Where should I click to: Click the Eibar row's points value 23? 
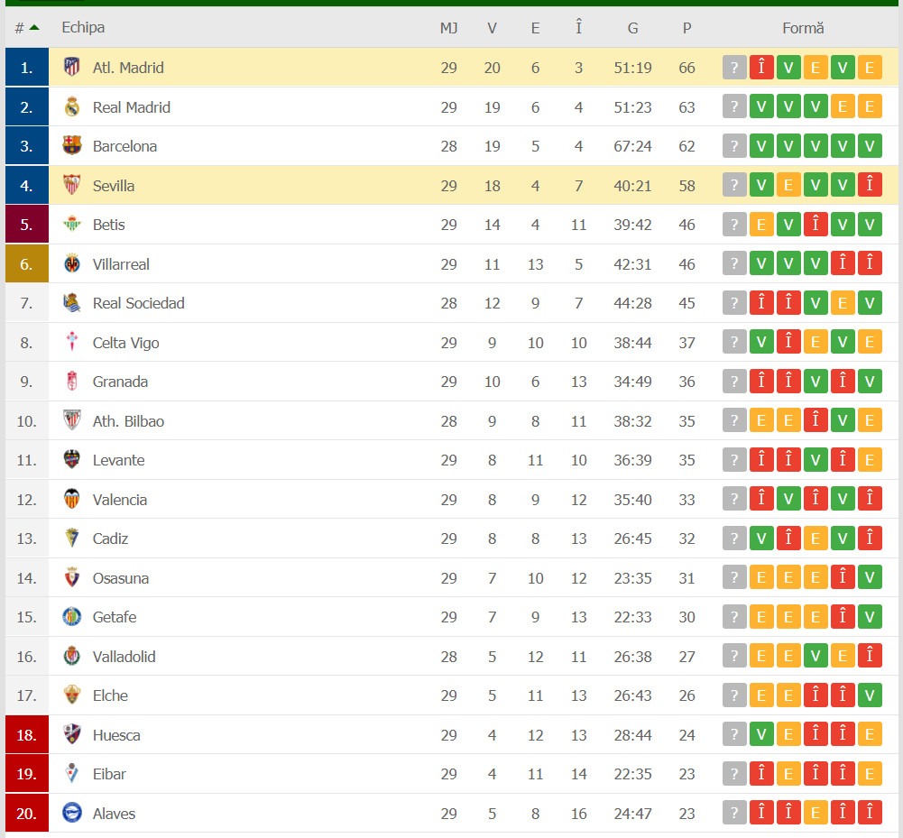686,774
